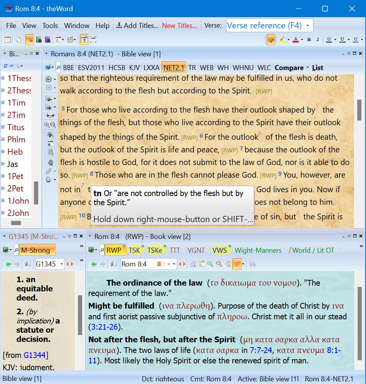Select the TSK commentary tab
This screenshot has height=384, width=366.
(134, 250)
